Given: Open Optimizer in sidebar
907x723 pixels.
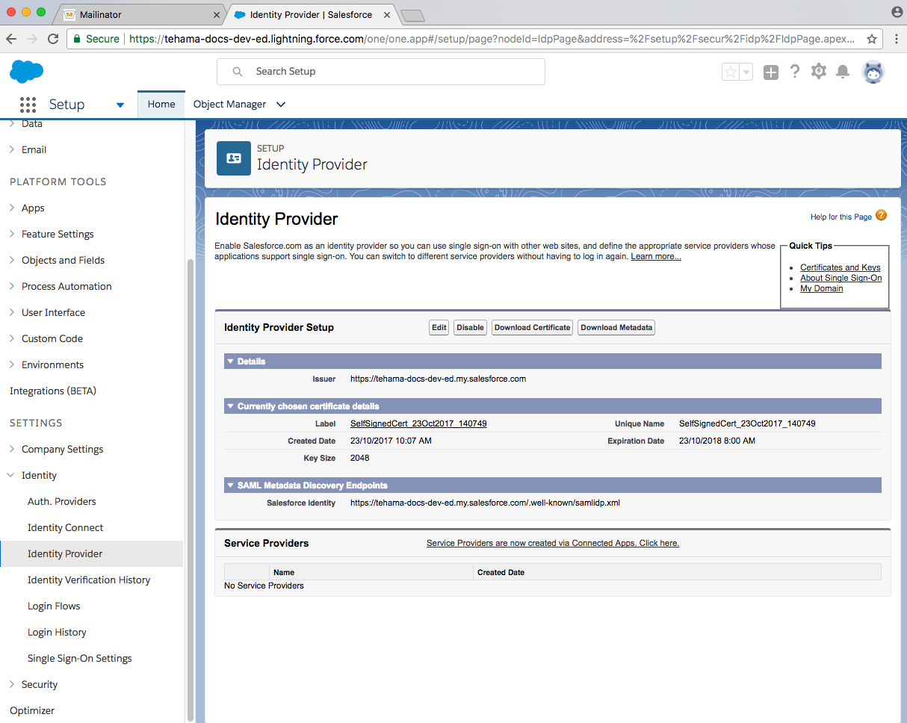Looking at the screenshot, I should pos(32,710).
